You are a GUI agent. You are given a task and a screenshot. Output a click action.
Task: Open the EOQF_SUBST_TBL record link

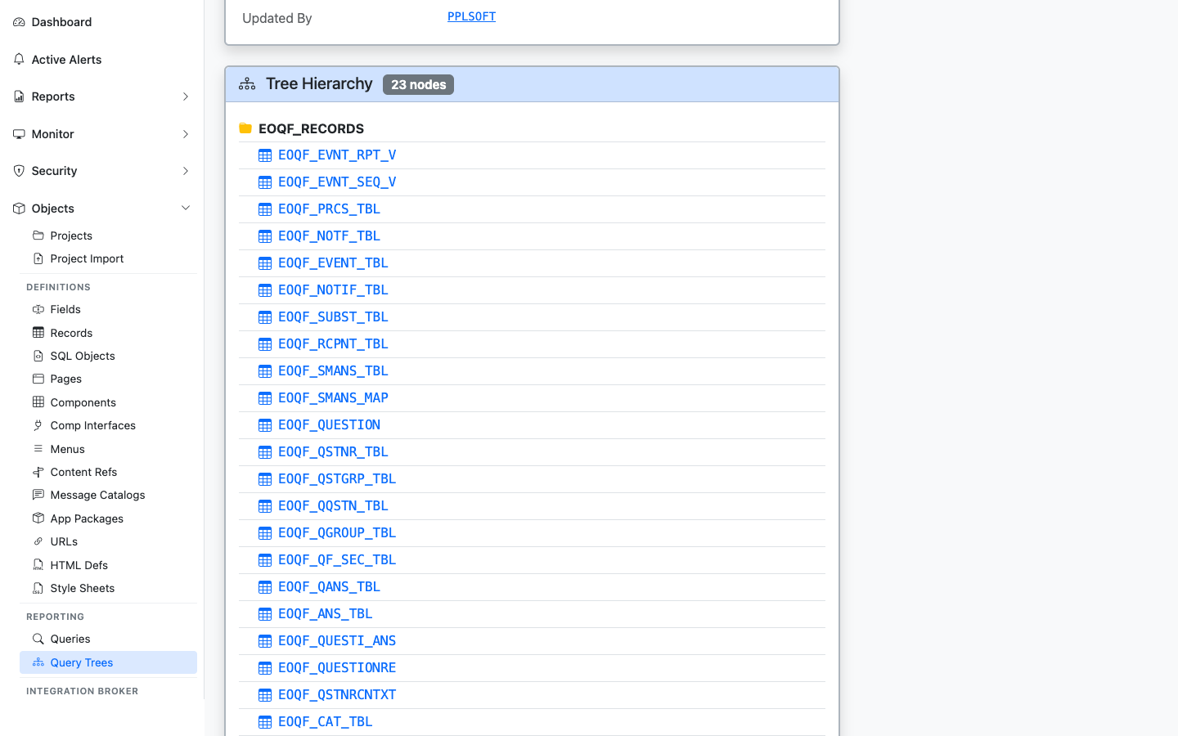[x=333, y=316]
